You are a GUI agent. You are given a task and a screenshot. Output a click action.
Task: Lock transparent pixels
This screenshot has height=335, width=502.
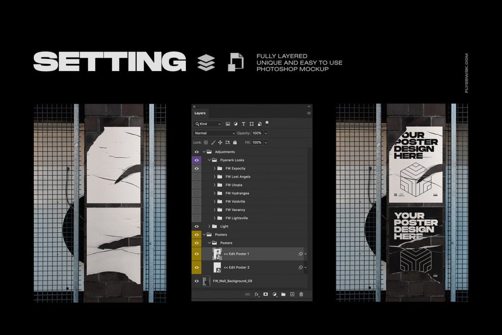tap(206, 143)
